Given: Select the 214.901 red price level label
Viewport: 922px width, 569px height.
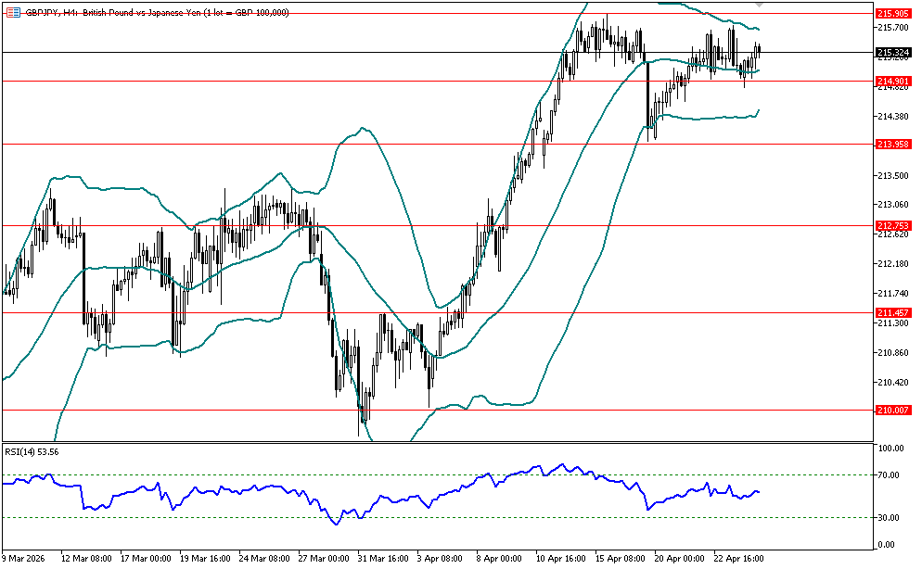Looking at the screenshot, I should [891, 82].
